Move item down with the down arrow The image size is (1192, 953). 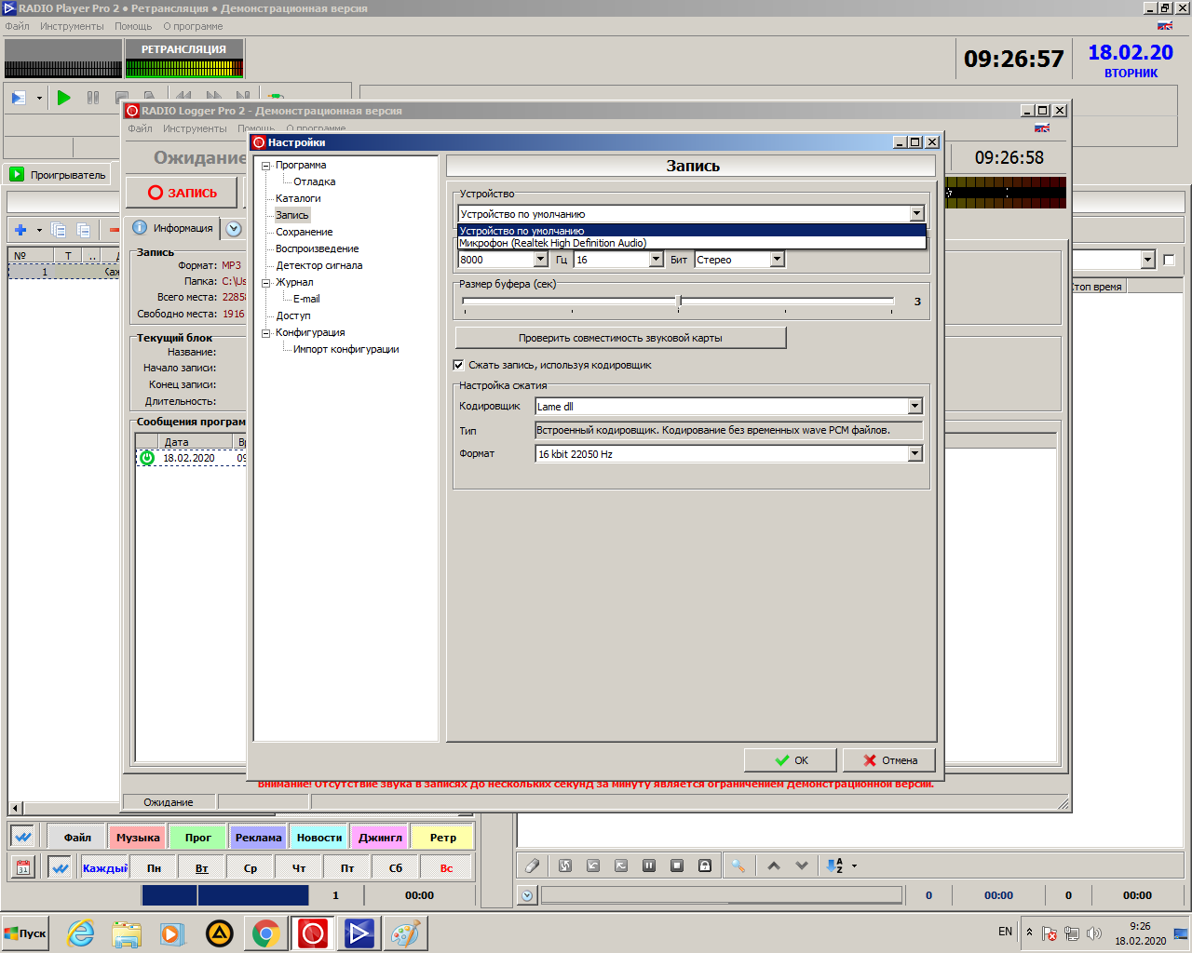click(x=802, y=866)
